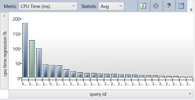Open the Metric CPU Time dropdown
Image resolution: width=195 pixels, height=100 pixels.
pyautogui.click(x=48, y=6)
